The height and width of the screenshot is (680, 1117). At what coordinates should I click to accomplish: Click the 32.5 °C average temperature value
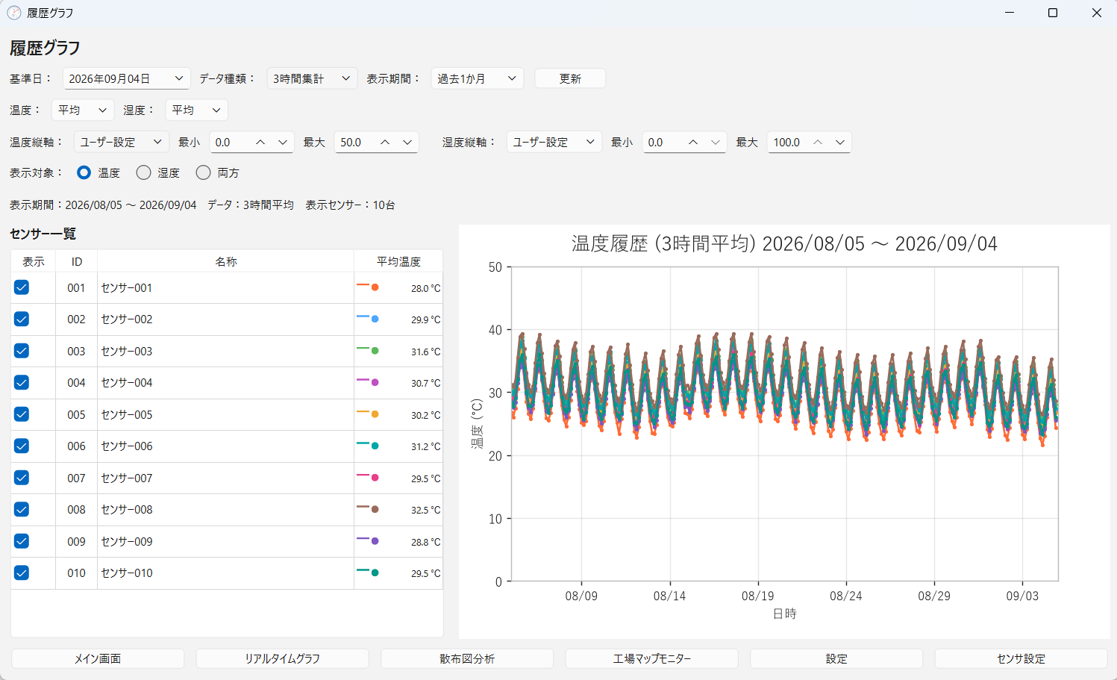click(x=425, y=510)
